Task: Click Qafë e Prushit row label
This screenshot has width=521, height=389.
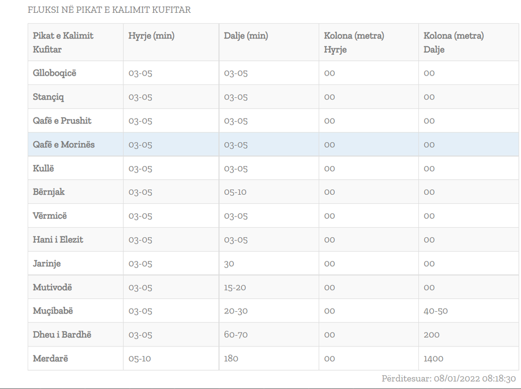Action: tap(62, 121)
